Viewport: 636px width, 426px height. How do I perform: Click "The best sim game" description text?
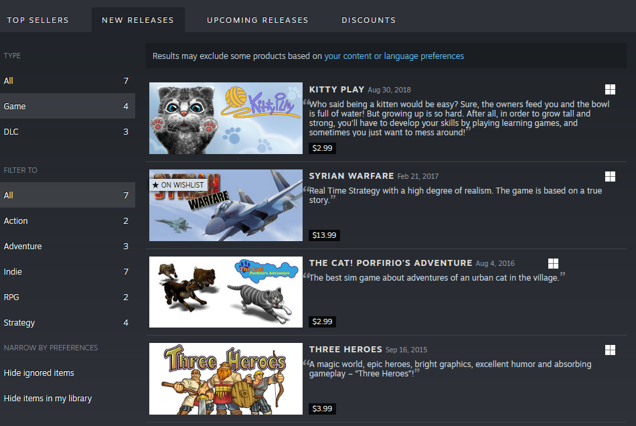click(x=434, y=278)
